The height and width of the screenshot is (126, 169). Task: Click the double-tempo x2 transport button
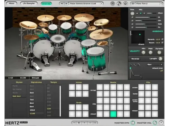tap(90, 123)
